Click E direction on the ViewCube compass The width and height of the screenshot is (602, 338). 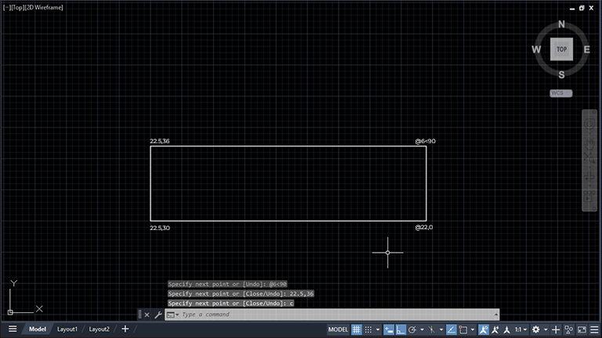click(x=586, y=49)
